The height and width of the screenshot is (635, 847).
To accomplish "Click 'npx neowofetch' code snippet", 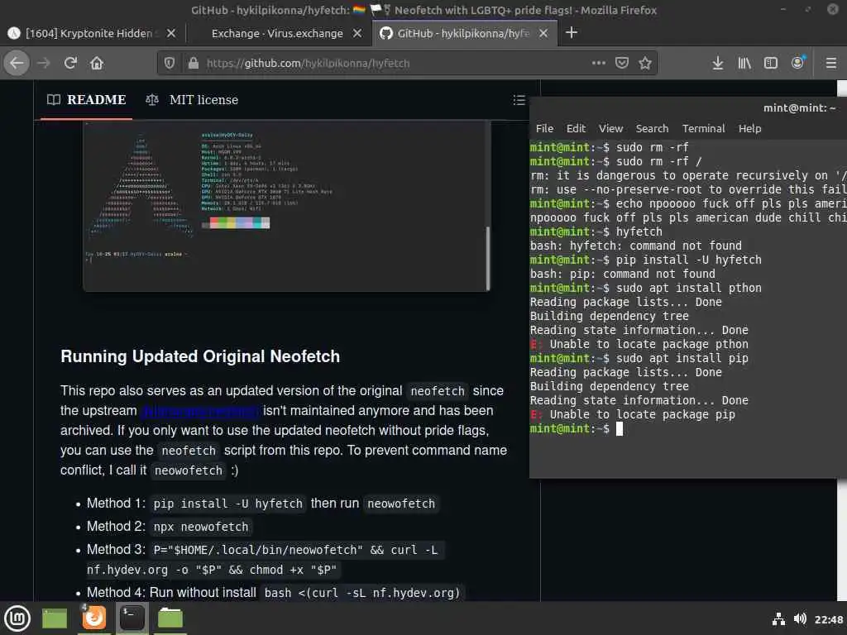I will (x=201, y=527).
